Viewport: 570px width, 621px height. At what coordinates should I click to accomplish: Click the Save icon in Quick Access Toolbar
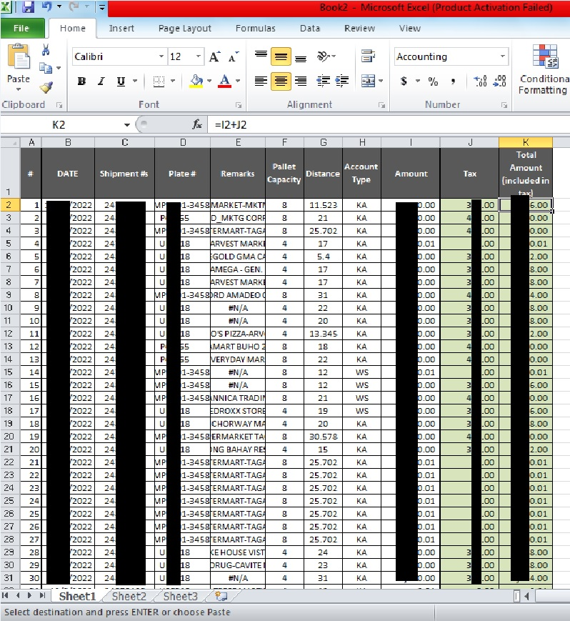pyautogui.click(x=28, y=6)
